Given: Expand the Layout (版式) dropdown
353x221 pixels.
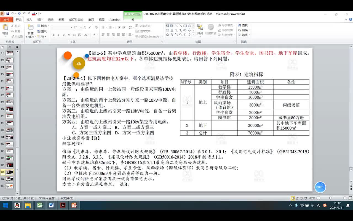Looking at the screenshot, I should coord(47,26).
